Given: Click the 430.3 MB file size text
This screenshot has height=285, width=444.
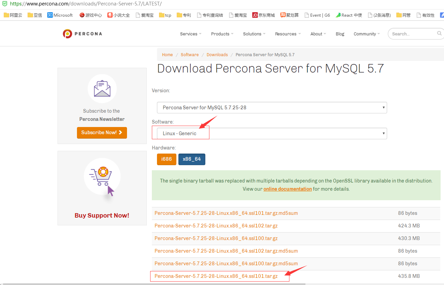Looking at the screenshot, I should (409, 238).
